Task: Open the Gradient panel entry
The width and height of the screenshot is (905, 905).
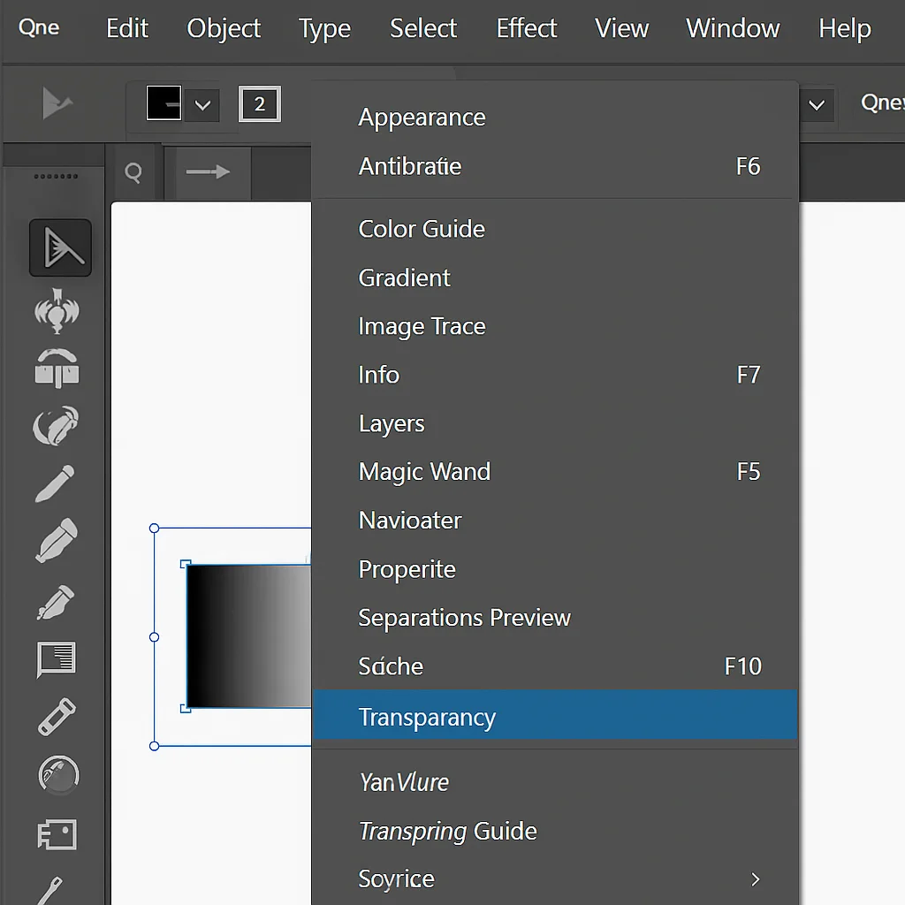Action: click(555, 278)
